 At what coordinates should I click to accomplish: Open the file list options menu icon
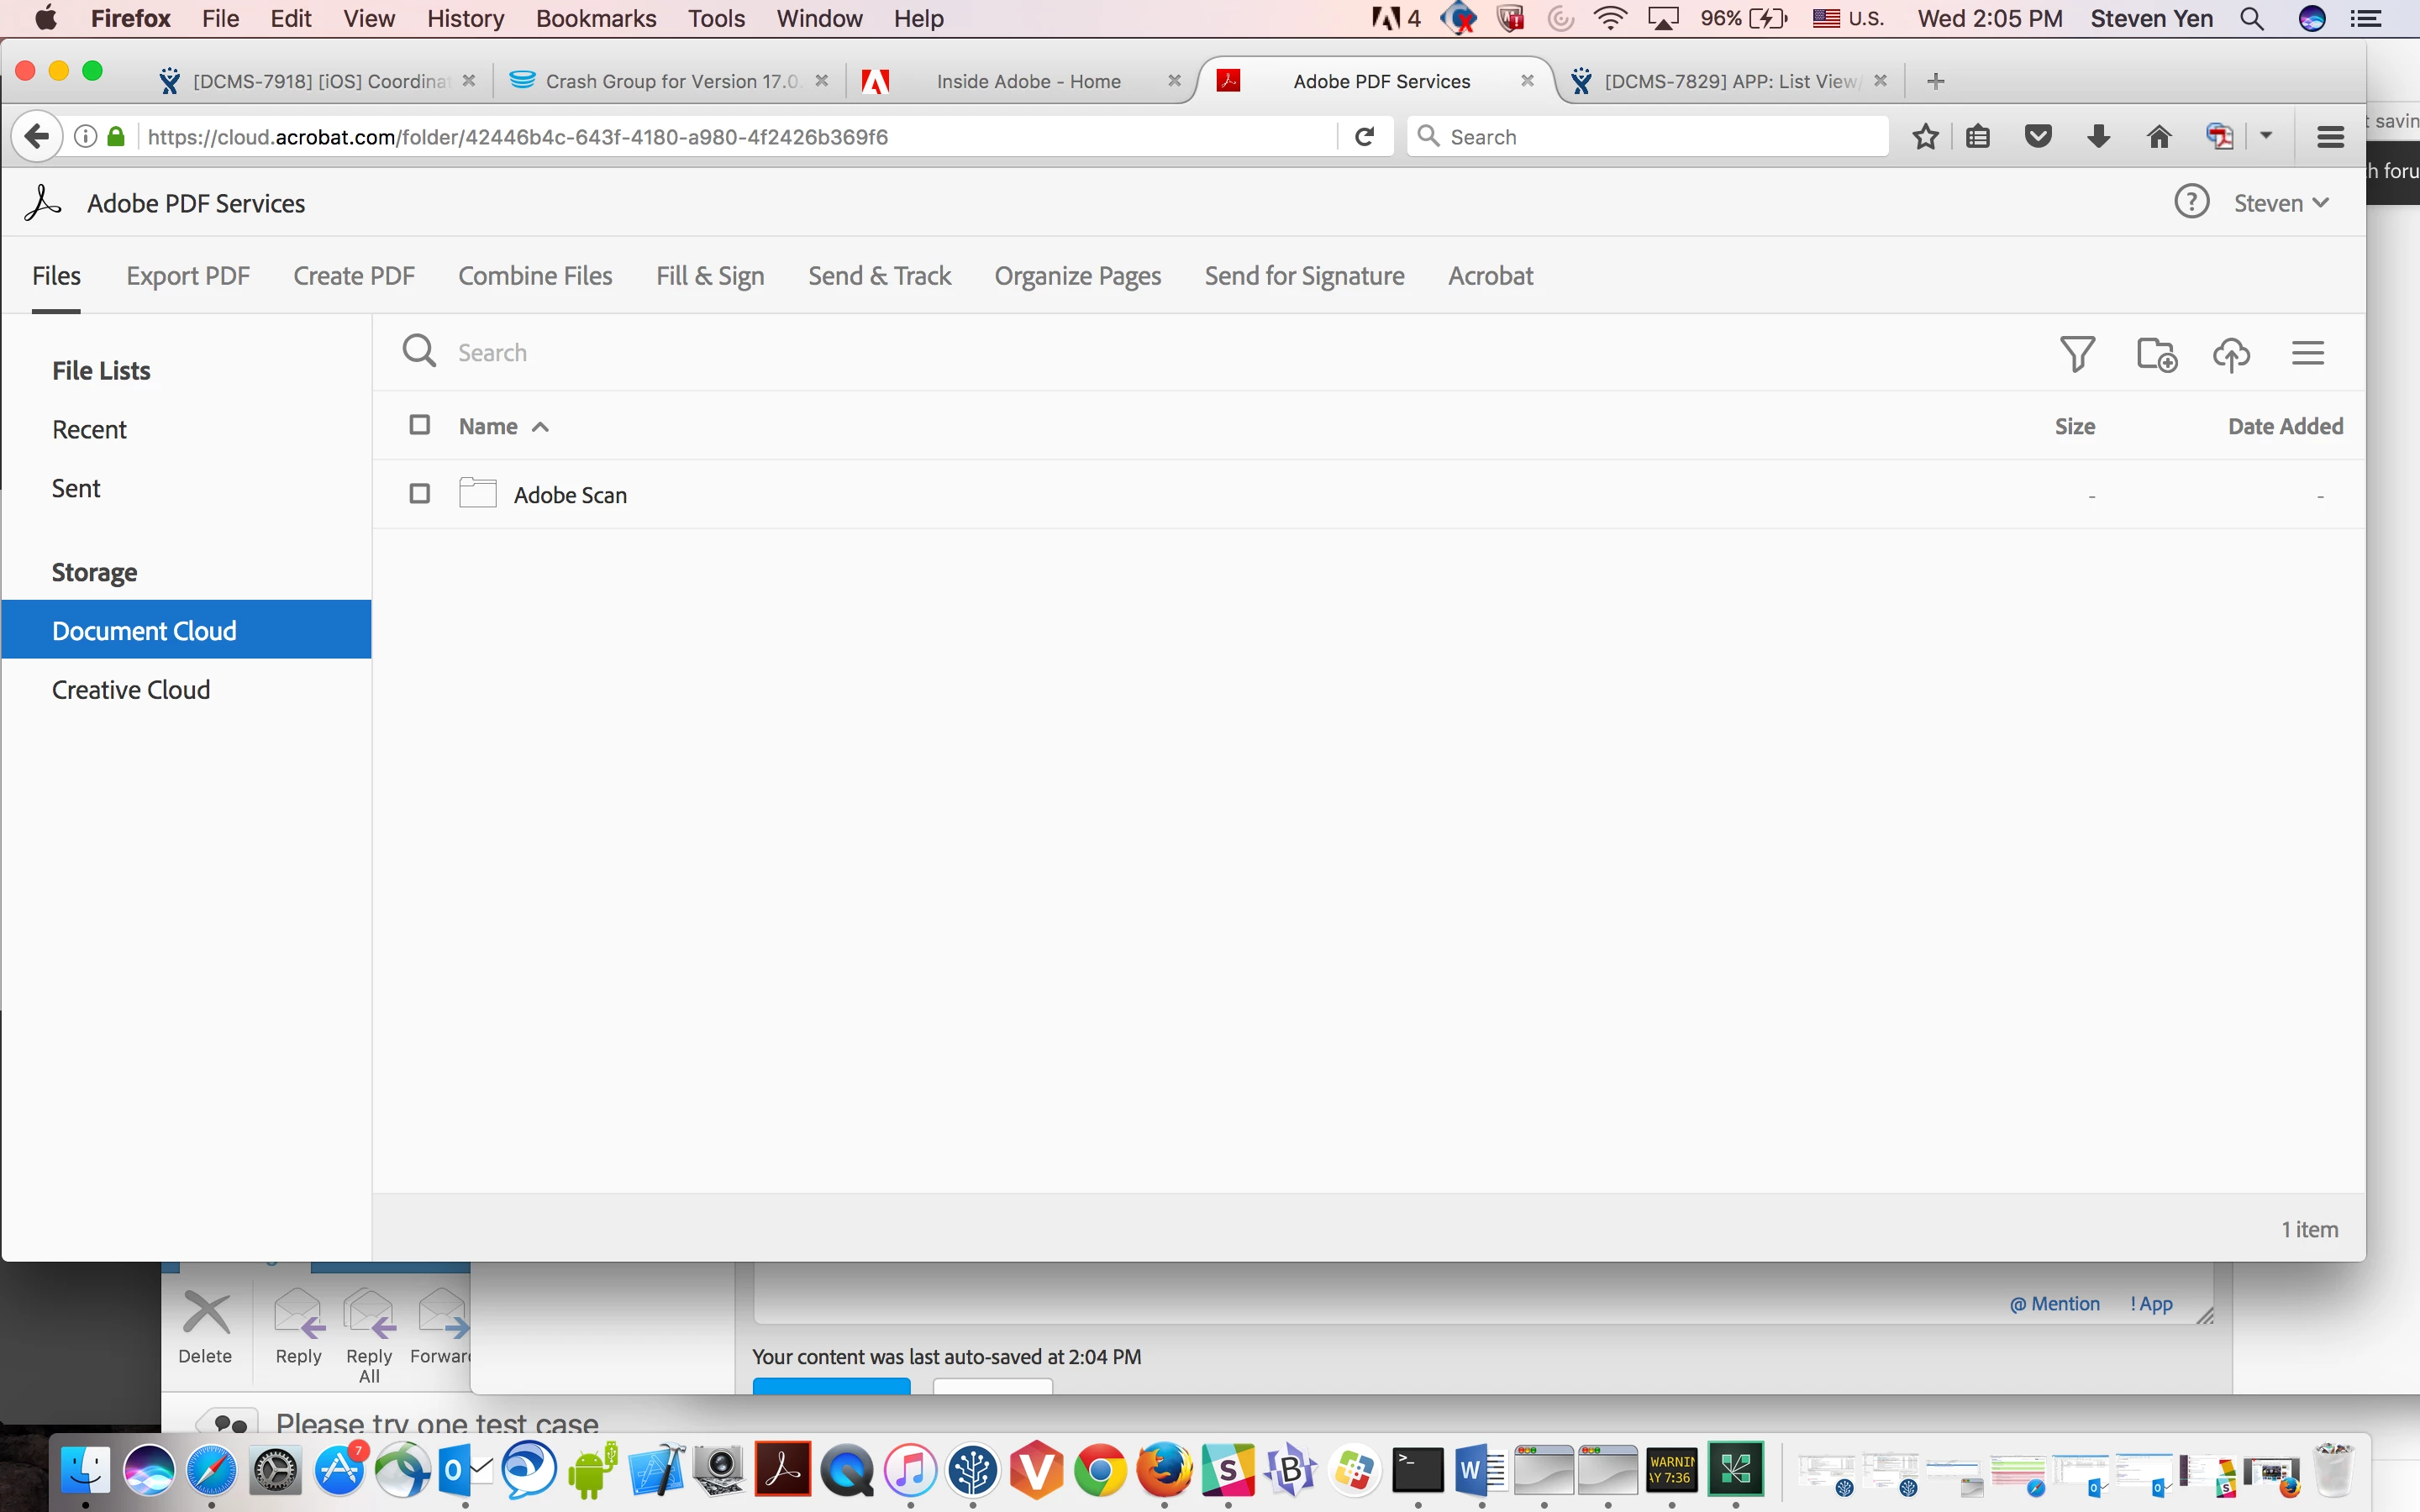tap(2308, 353)
